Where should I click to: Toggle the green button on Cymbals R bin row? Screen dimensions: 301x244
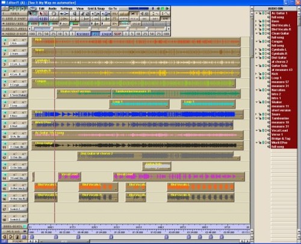(x=263, y=53)
